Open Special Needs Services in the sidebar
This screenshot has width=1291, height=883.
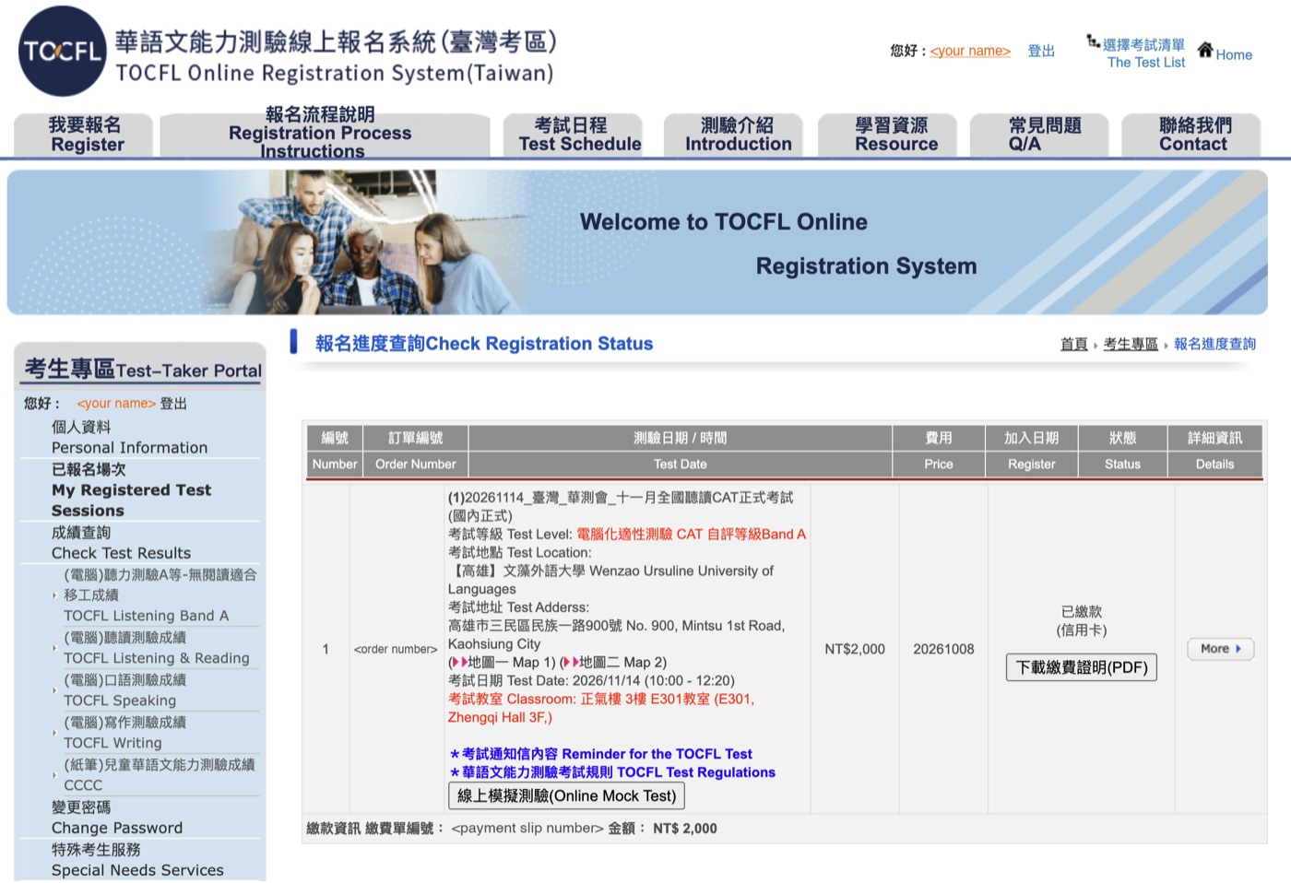(137, 860)
